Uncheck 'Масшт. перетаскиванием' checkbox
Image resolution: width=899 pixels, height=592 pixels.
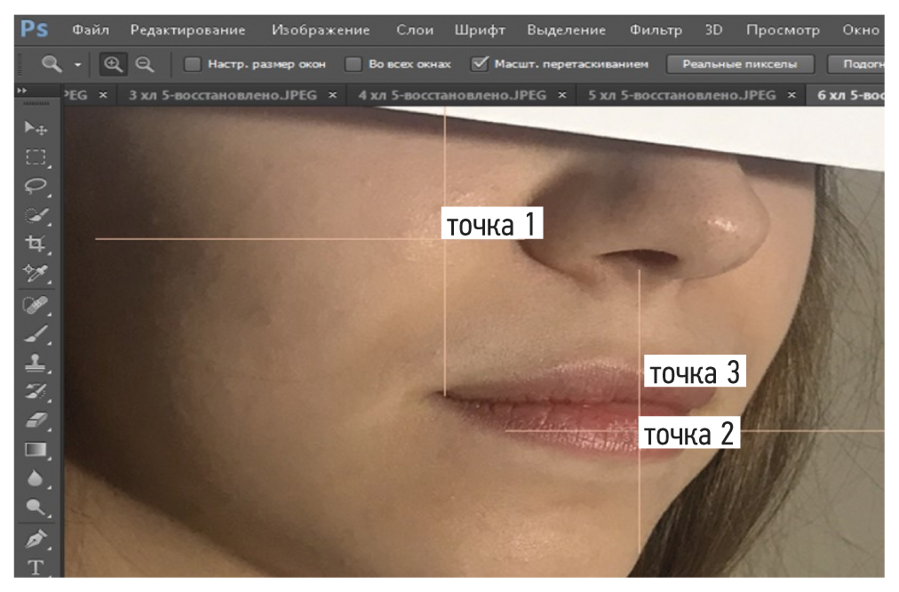point(480,64)
